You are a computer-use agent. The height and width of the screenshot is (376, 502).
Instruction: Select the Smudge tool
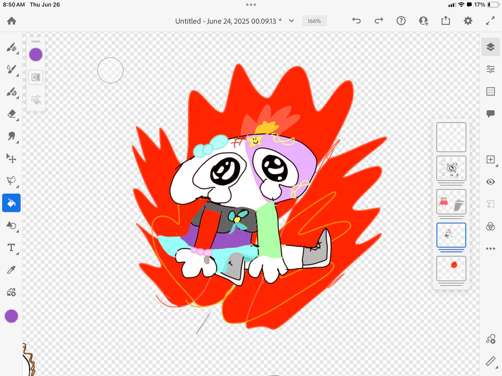pos(12,136)
